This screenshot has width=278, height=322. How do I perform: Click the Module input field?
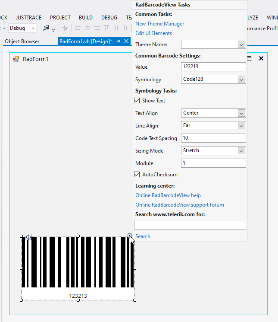tap(213, 163)
